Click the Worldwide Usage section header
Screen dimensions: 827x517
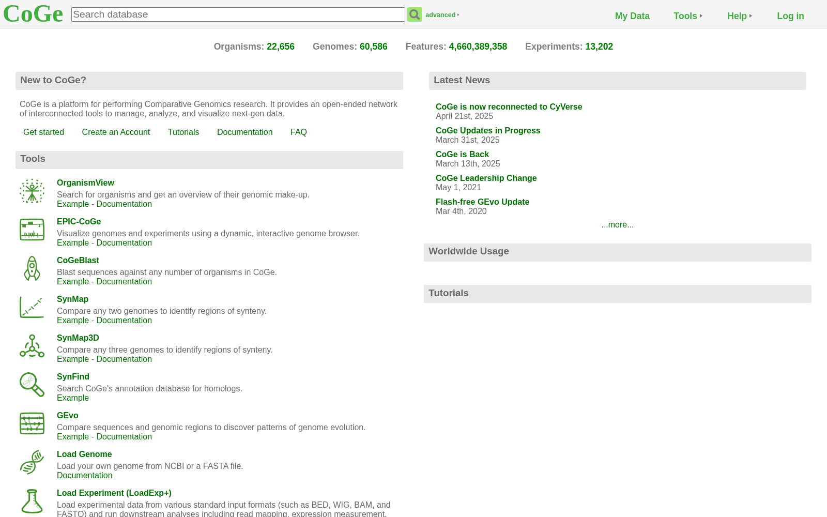click(618, 252)
